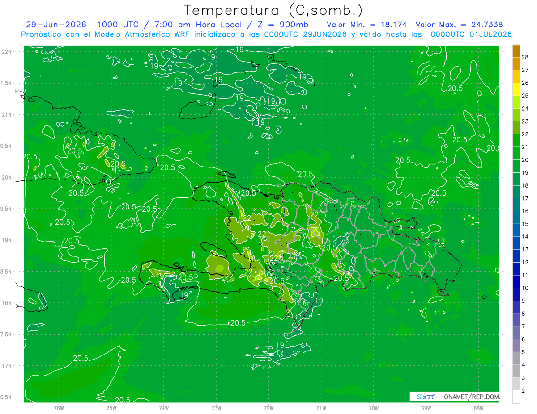Image resolution: width=537 pixels, height=414 pixels.
Task: Click the "20.5" contour label near 17N 76W
Action: [81, 358]
